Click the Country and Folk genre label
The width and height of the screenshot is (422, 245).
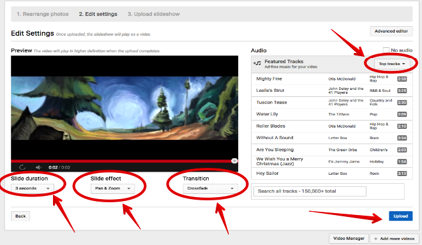[x=381, y=102]
